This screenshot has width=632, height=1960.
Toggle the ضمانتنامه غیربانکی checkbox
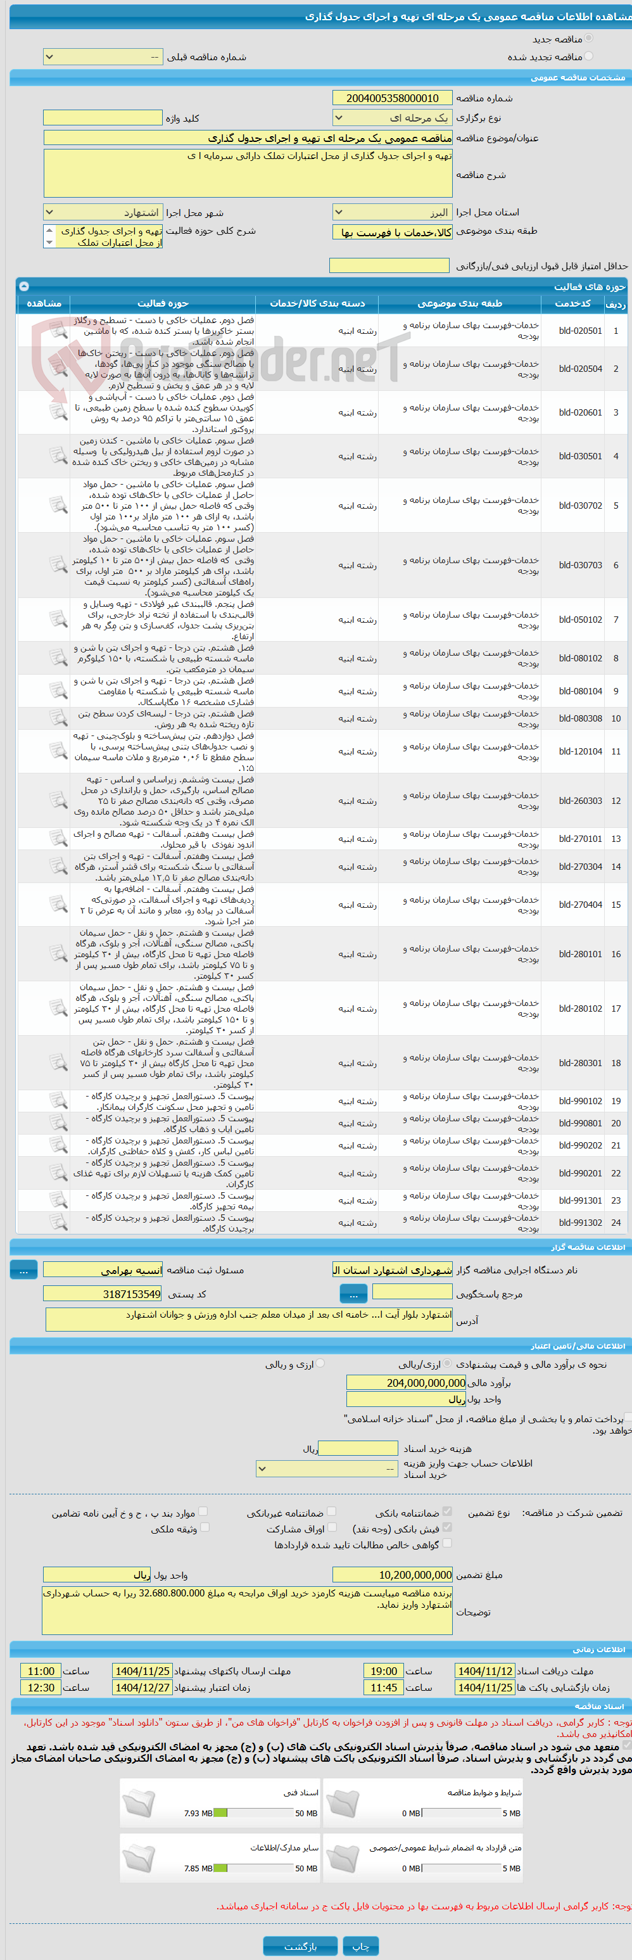[x=331, y=1512]
